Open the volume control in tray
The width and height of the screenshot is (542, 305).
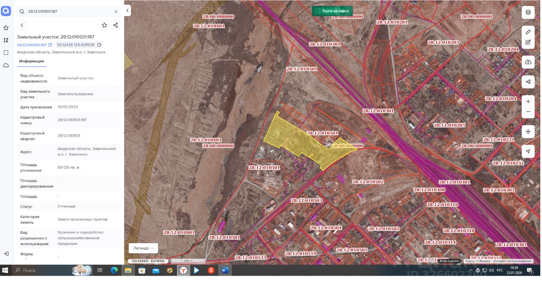(491, 270)
